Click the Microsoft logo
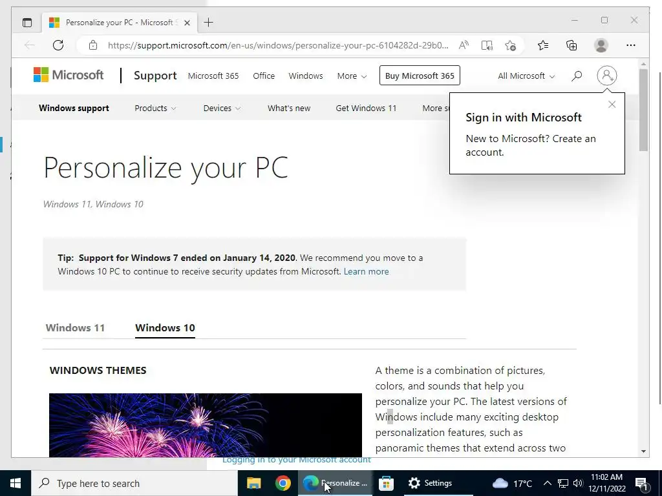 (69, 75)
